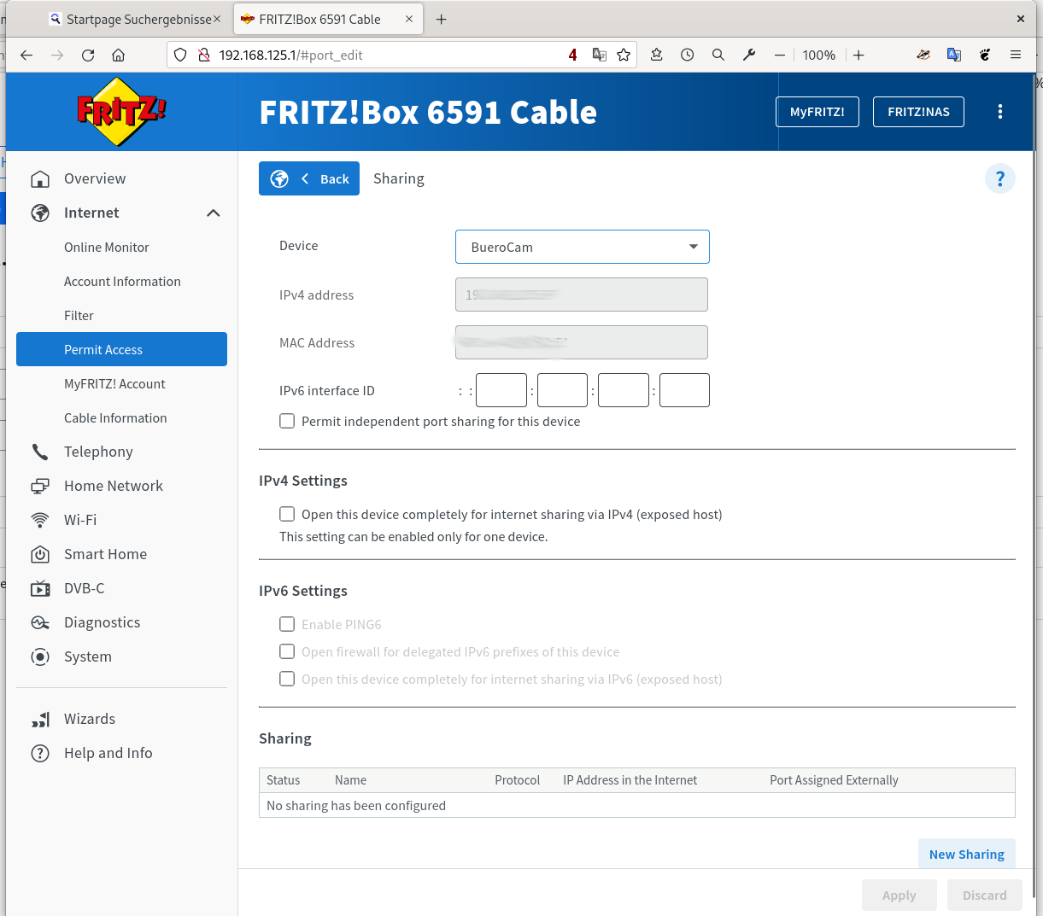Open the BueroCam device dropdown
The width and height of the screenshot is (1043, 916).
[x=582, y=246]
